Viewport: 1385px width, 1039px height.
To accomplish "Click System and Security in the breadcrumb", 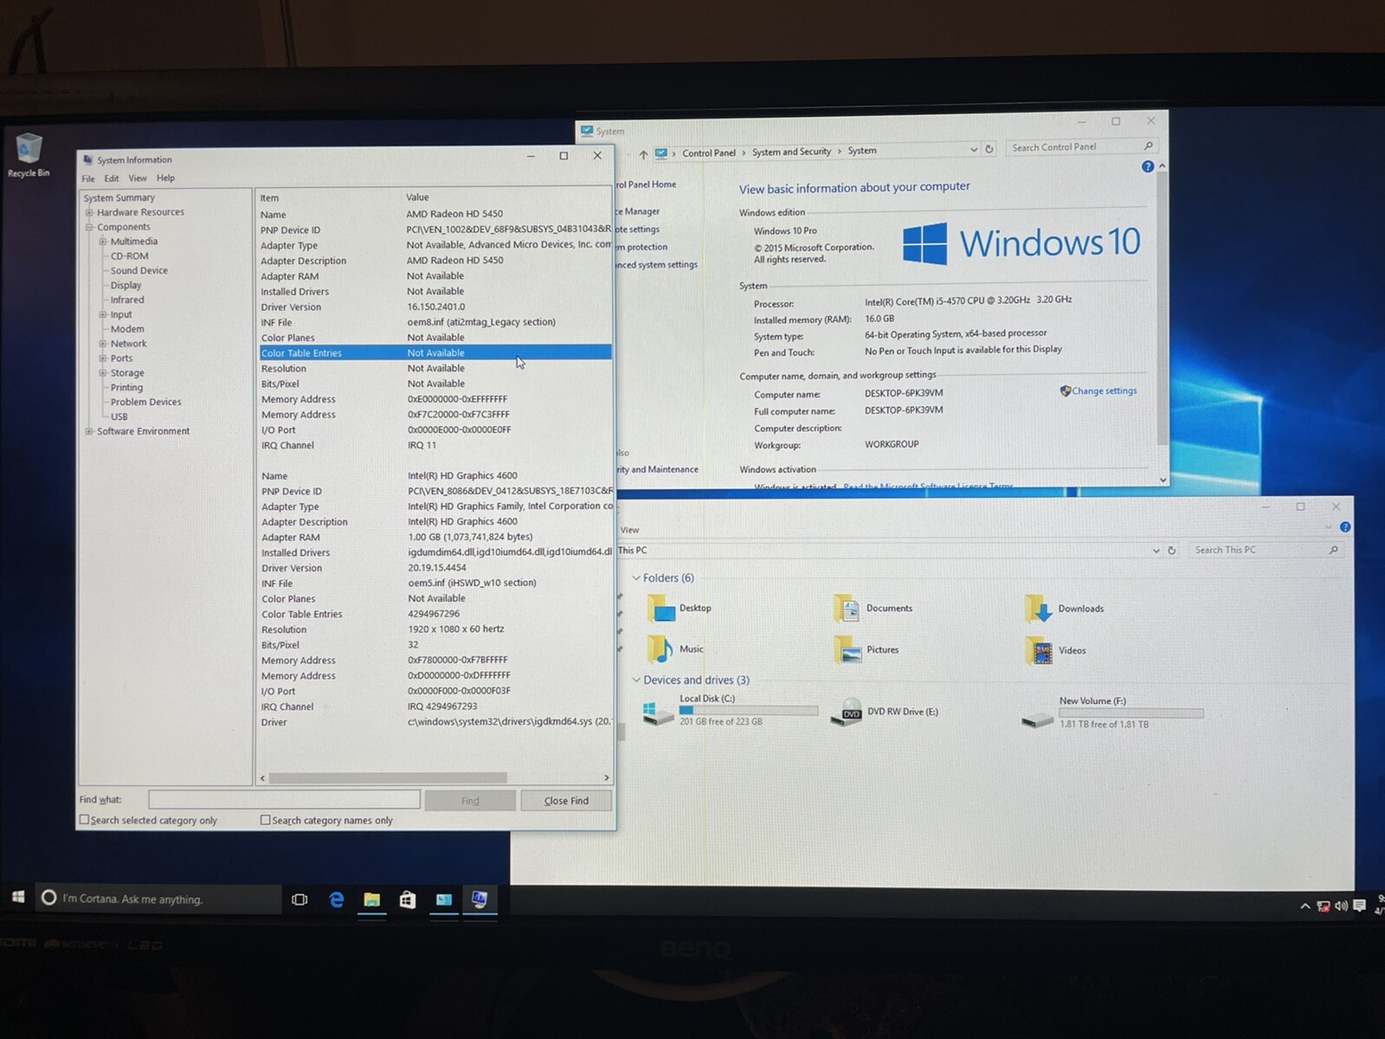I will tap(791, 152).
